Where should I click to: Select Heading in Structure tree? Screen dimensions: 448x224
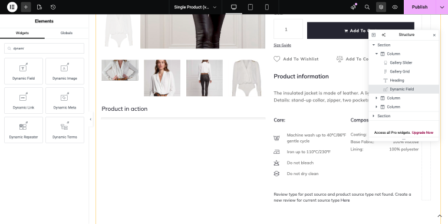click(397, 80)
